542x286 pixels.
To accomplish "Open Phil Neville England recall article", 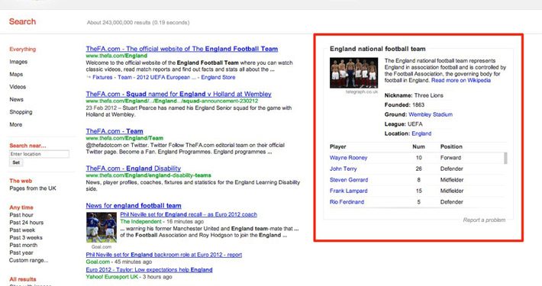I will [189, 214].
